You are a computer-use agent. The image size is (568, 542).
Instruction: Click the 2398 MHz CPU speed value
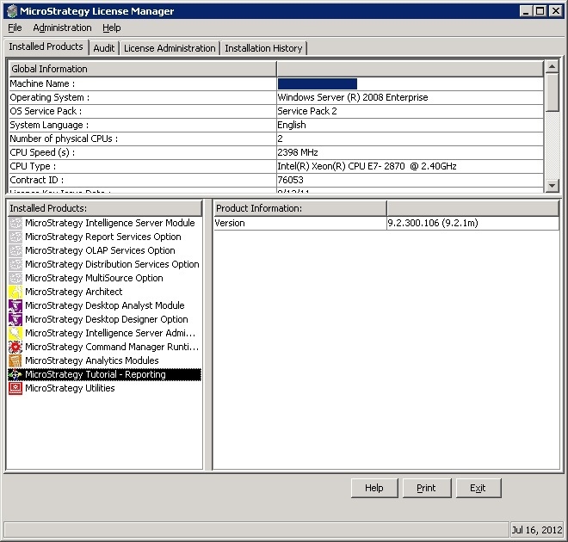click(x=298, y=152)
